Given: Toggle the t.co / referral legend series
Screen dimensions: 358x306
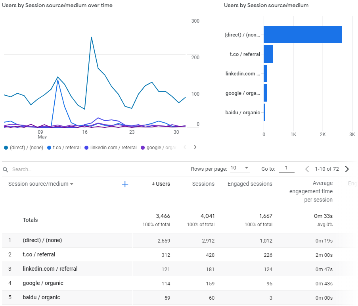Looking at the screenshot, I should (64, 148).
